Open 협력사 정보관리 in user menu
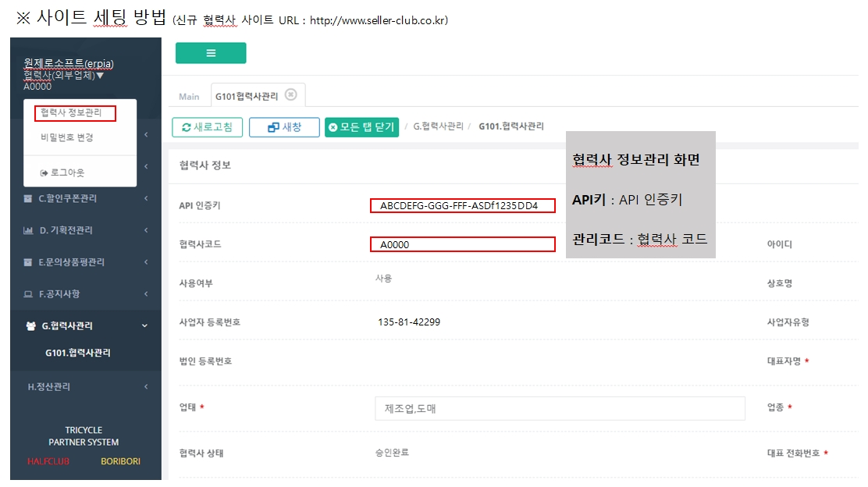This screenshot has height=487, width=868. (x=71, y=113)
